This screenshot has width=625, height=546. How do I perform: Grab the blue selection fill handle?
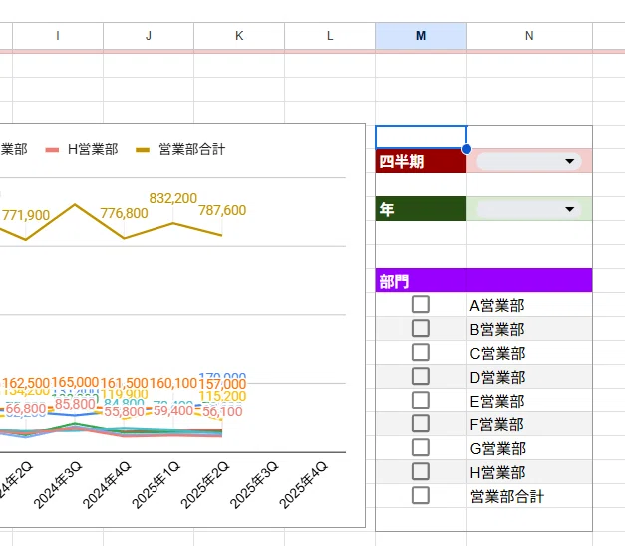coord(466,149)
